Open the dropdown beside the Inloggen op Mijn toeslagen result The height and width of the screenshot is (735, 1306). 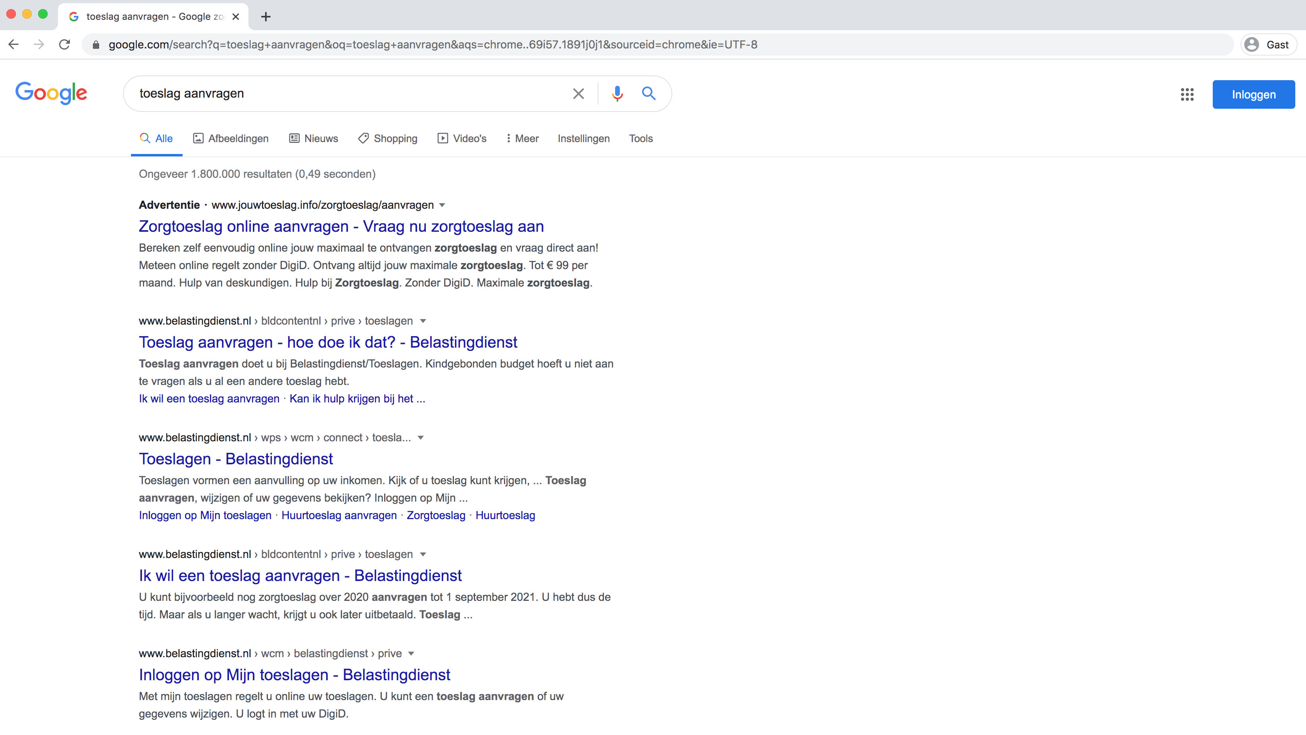[x=411, y=653]
